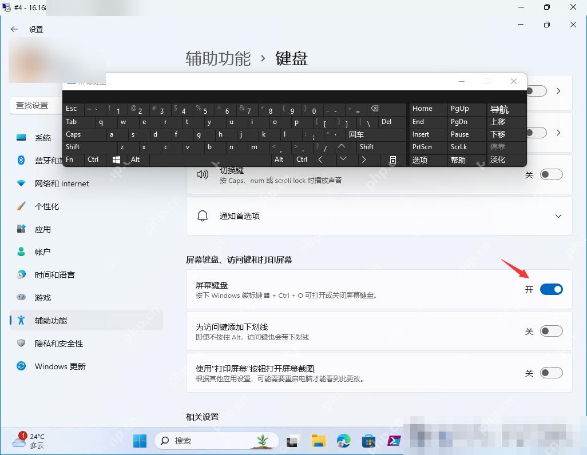Click 导航 on the on-screen keyboard
Screen dimensions: 587x455
click(x=506, y=109)
